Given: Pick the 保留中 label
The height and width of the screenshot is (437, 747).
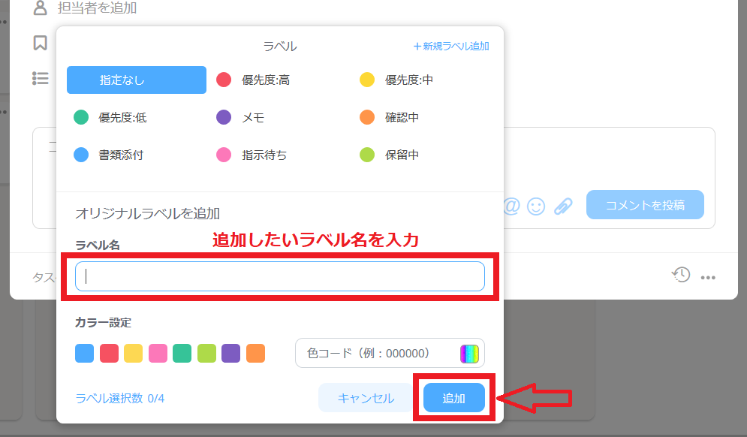Looking at the screenshot, I should (401, 155).
